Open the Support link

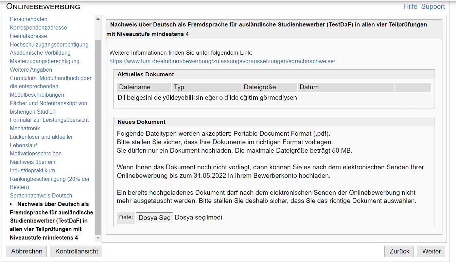(433, 6)
